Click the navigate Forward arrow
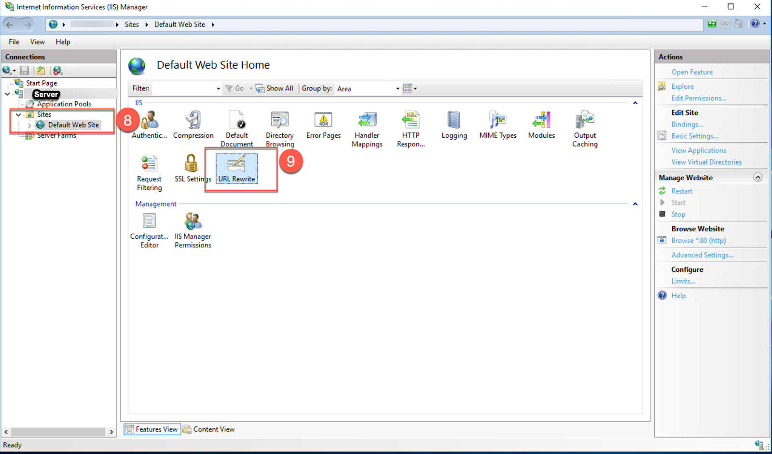The width and height of the screenshot is (772, 454). [28, 24]
